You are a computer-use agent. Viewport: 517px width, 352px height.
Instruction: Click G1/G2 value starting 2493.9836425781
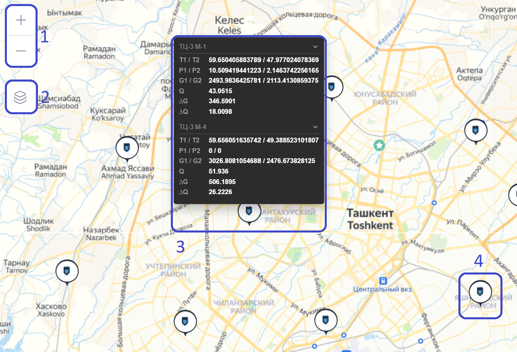[264, 80]
